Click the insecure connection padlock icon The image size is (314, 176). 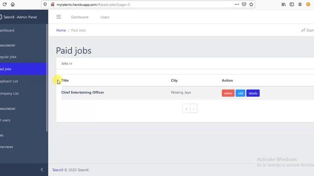point(52,4)
